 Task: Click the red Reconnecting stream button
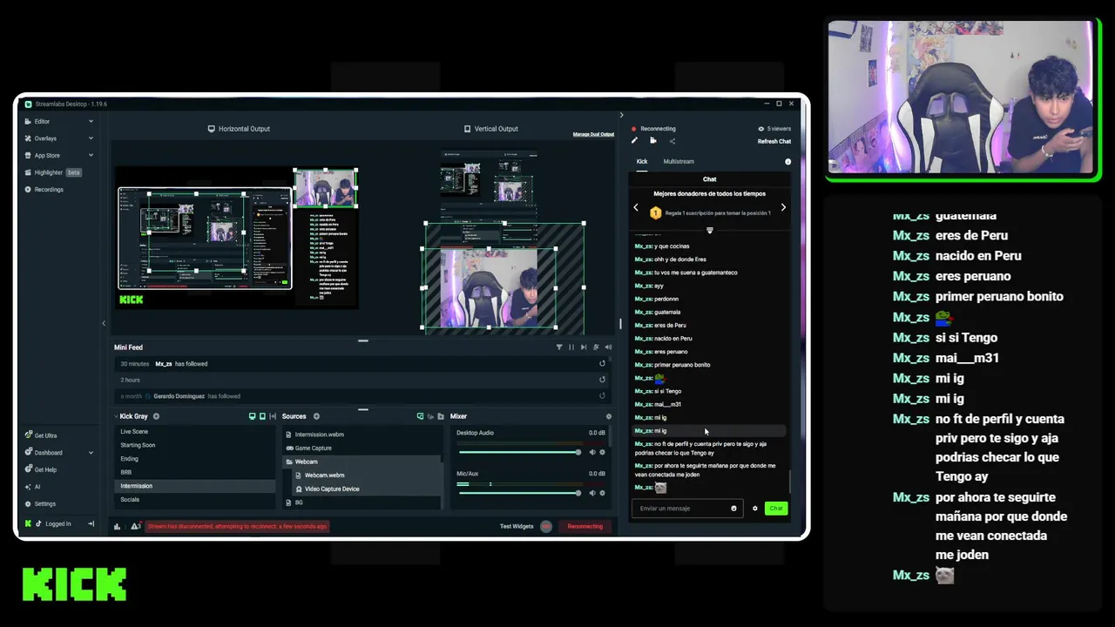click(585, 526)
